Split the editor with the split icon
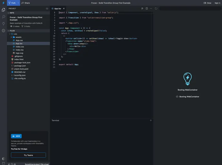 point(147,8)
